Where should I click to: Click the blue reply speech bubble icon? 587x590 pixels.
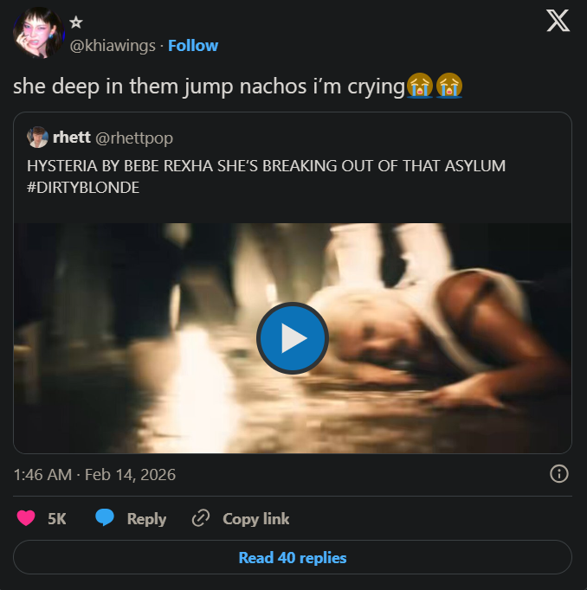[105, 518]
